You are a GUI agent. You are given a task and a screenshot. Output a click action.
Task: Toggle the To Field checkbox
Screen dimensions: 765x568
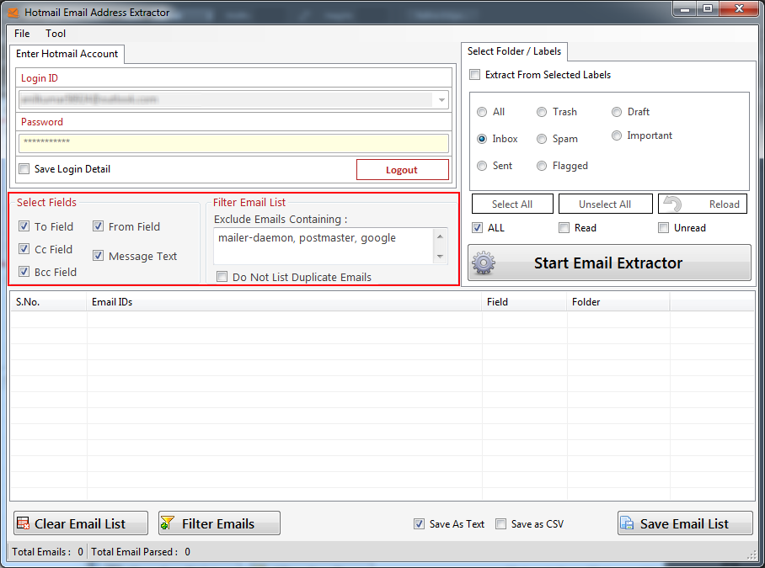click(x=24, y=226)
